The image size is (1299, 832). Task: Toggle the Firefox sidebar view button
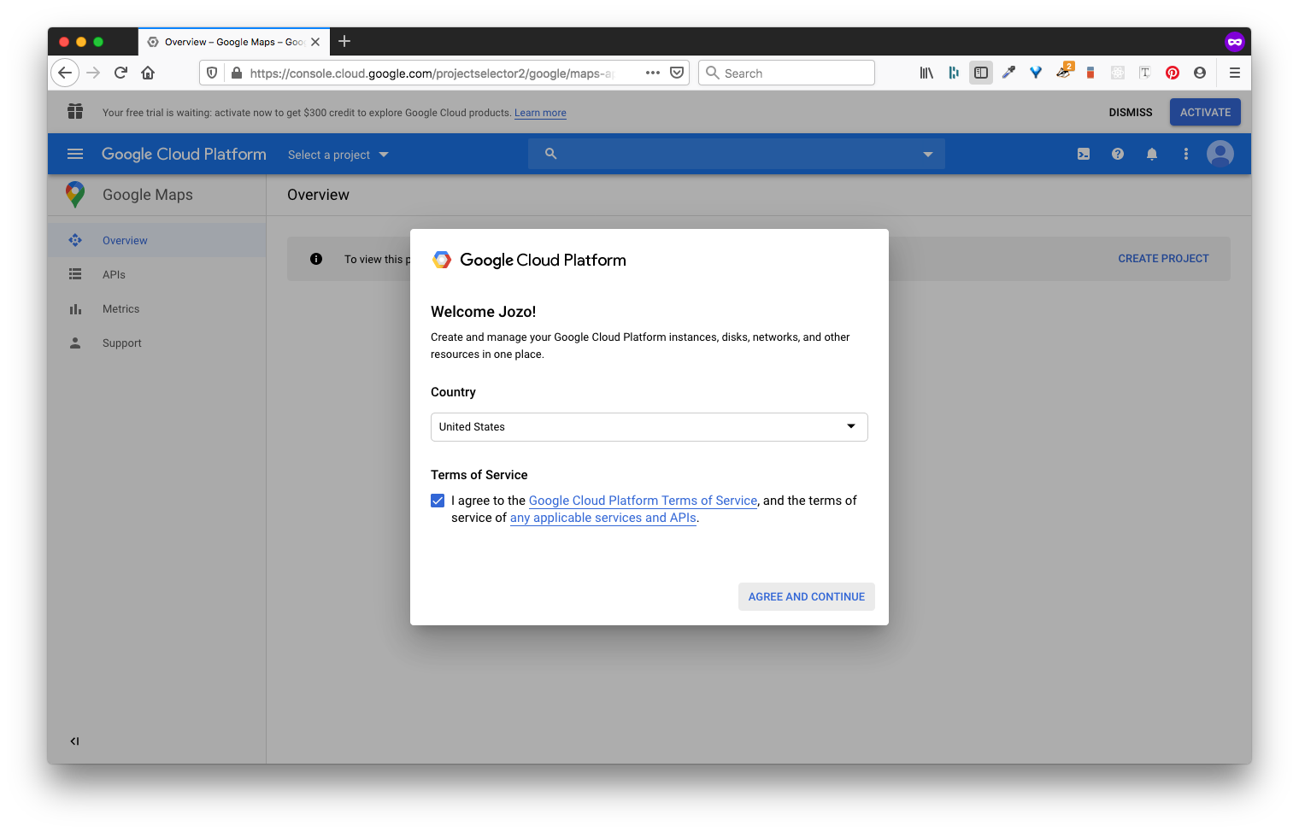[x=980, y=73]
